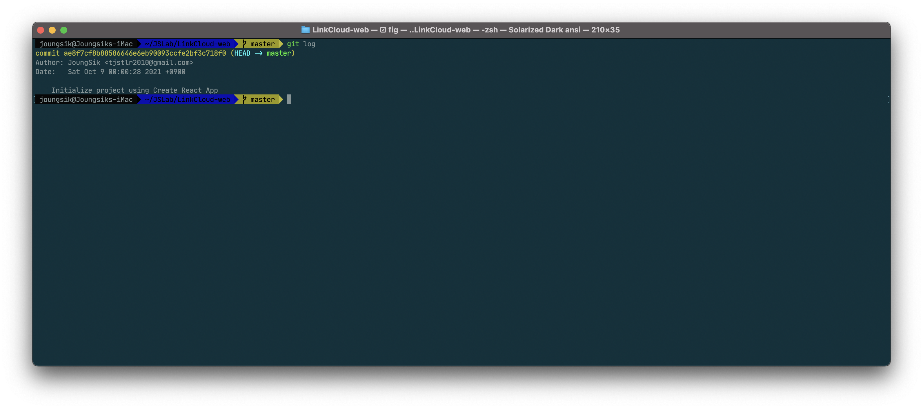Screen dimensions: 923x409
Task: Click the folder icon in the title bar
Action: 305,30
